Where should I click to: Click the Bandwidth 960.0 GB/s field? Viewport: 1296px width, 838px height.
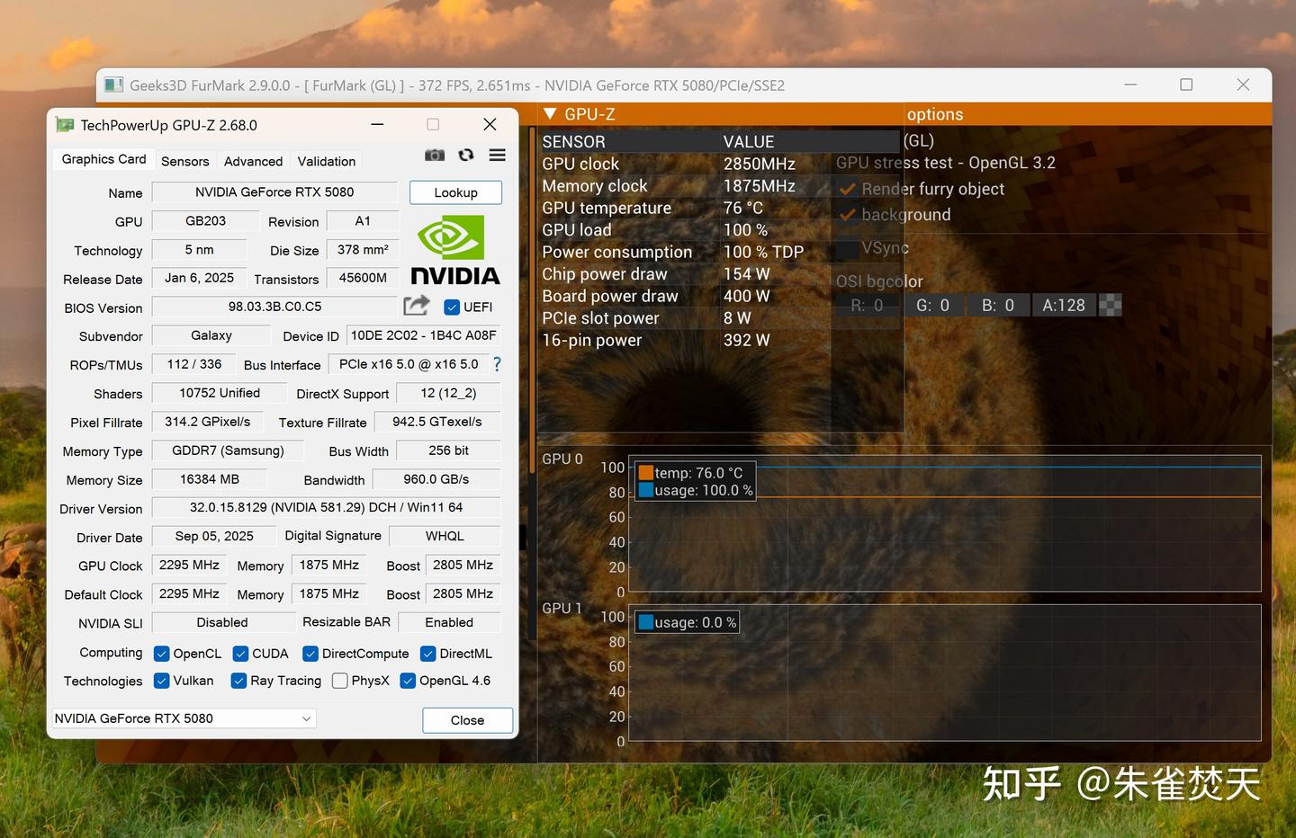(436, 479)
